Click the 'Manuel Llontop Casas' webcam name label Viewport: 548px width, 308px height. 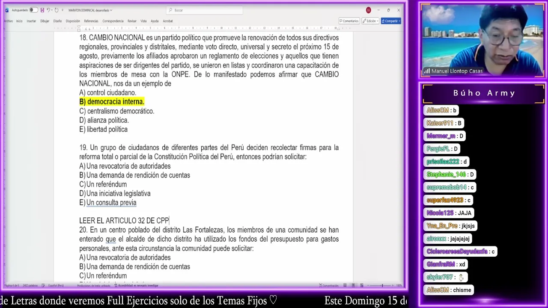(457, 71)
